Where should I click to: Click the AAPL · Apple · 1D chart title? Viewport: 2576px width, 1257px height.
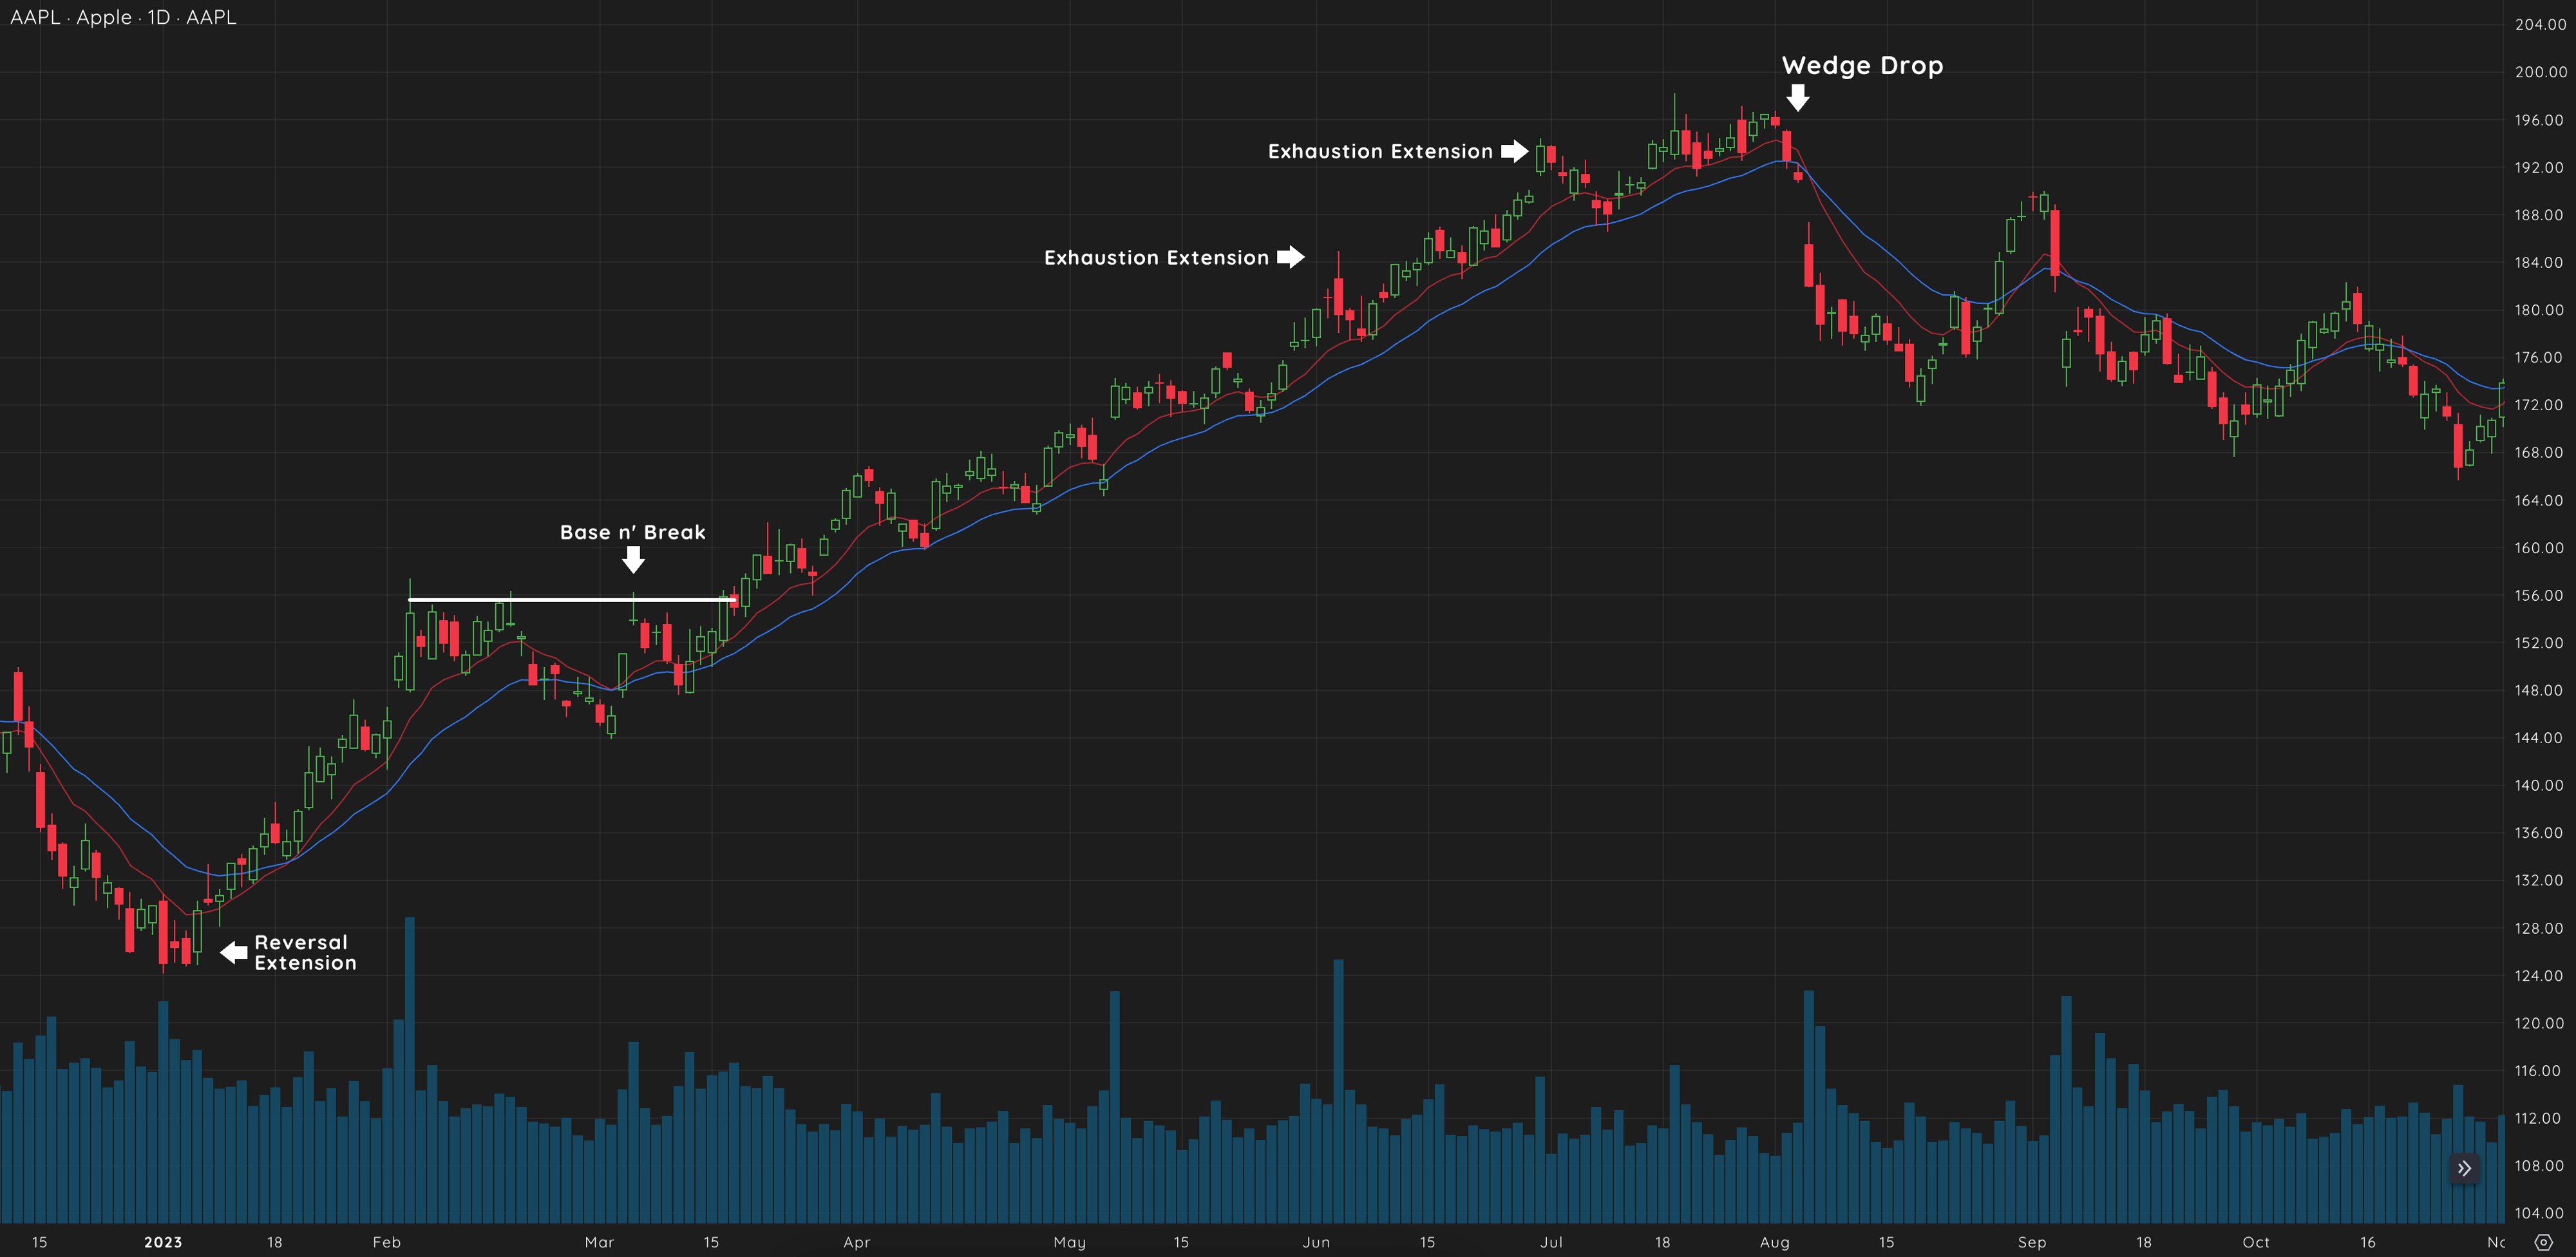pyautogui.click(x=123, y=17)
